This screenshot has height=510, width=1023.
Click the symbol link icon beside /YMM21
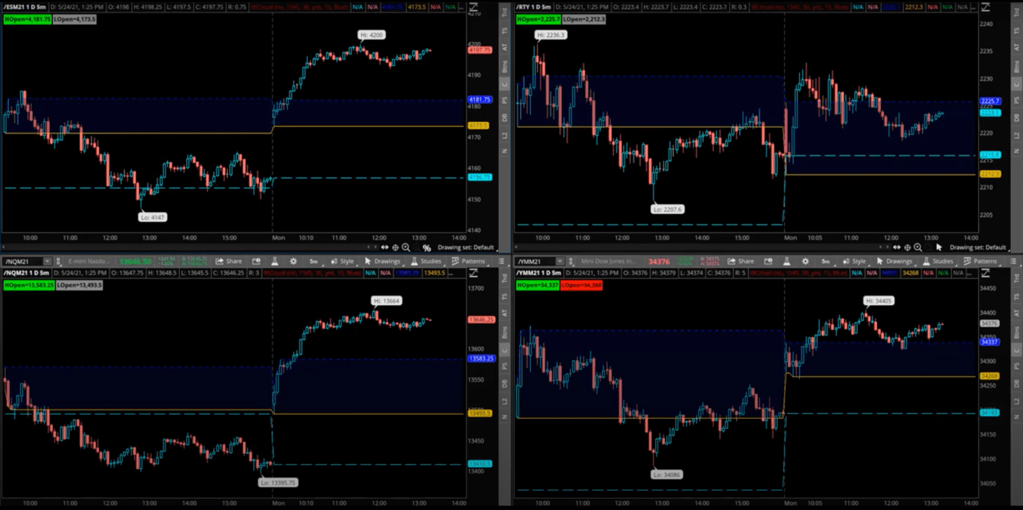point(571,261)
